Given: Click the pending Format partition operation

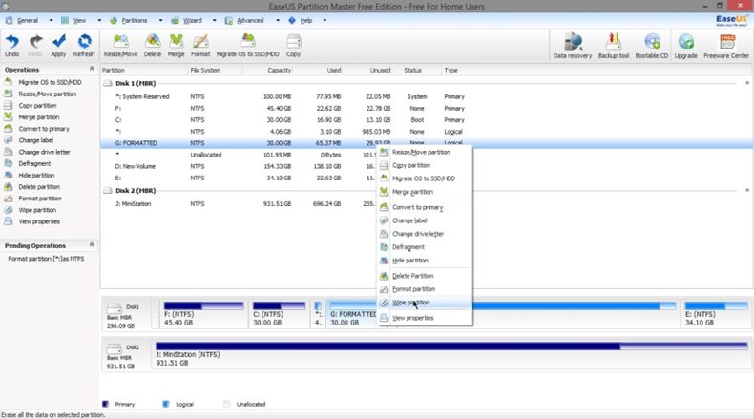Looking at the screenshot, I should (46, 259).
